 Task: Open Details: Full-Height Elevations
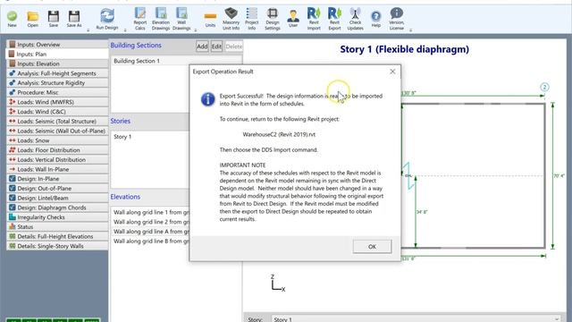(x=57, y=236)
